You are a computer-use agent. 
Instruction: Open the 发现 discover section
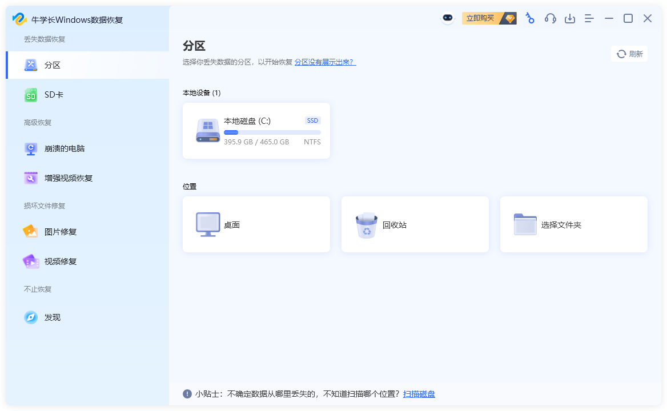tap(87, 317)
